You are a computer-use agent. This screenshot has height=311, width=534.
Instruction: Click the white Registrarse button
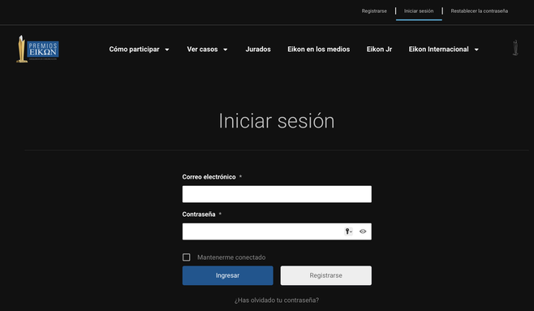click(326, 275)
